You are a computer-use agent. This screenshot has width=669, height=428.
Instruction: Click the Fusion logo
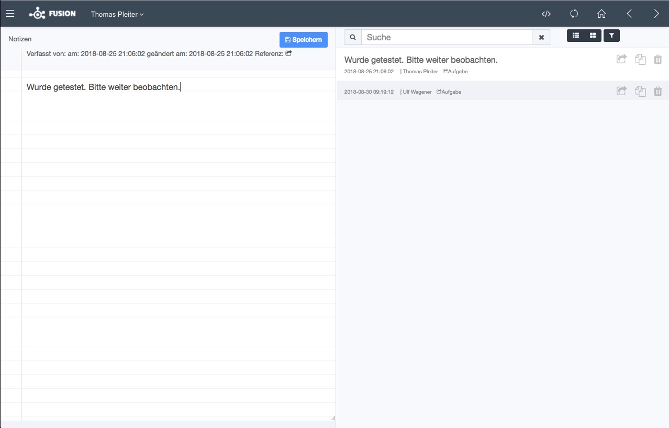(x=52, y=14)
